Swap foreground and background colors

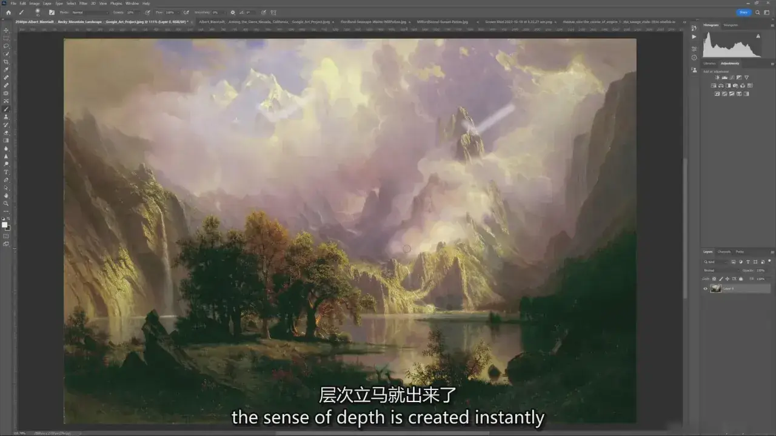click(x=9, y=219)
